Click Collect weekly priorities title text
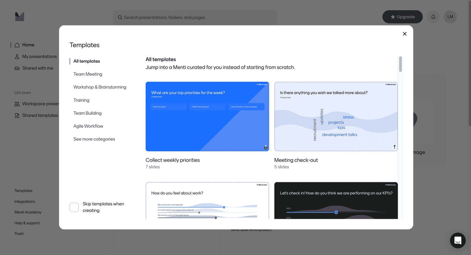Image resolution: width=471 pixels, height=255 pixels. pyautogui.click(x=173, y=160)
